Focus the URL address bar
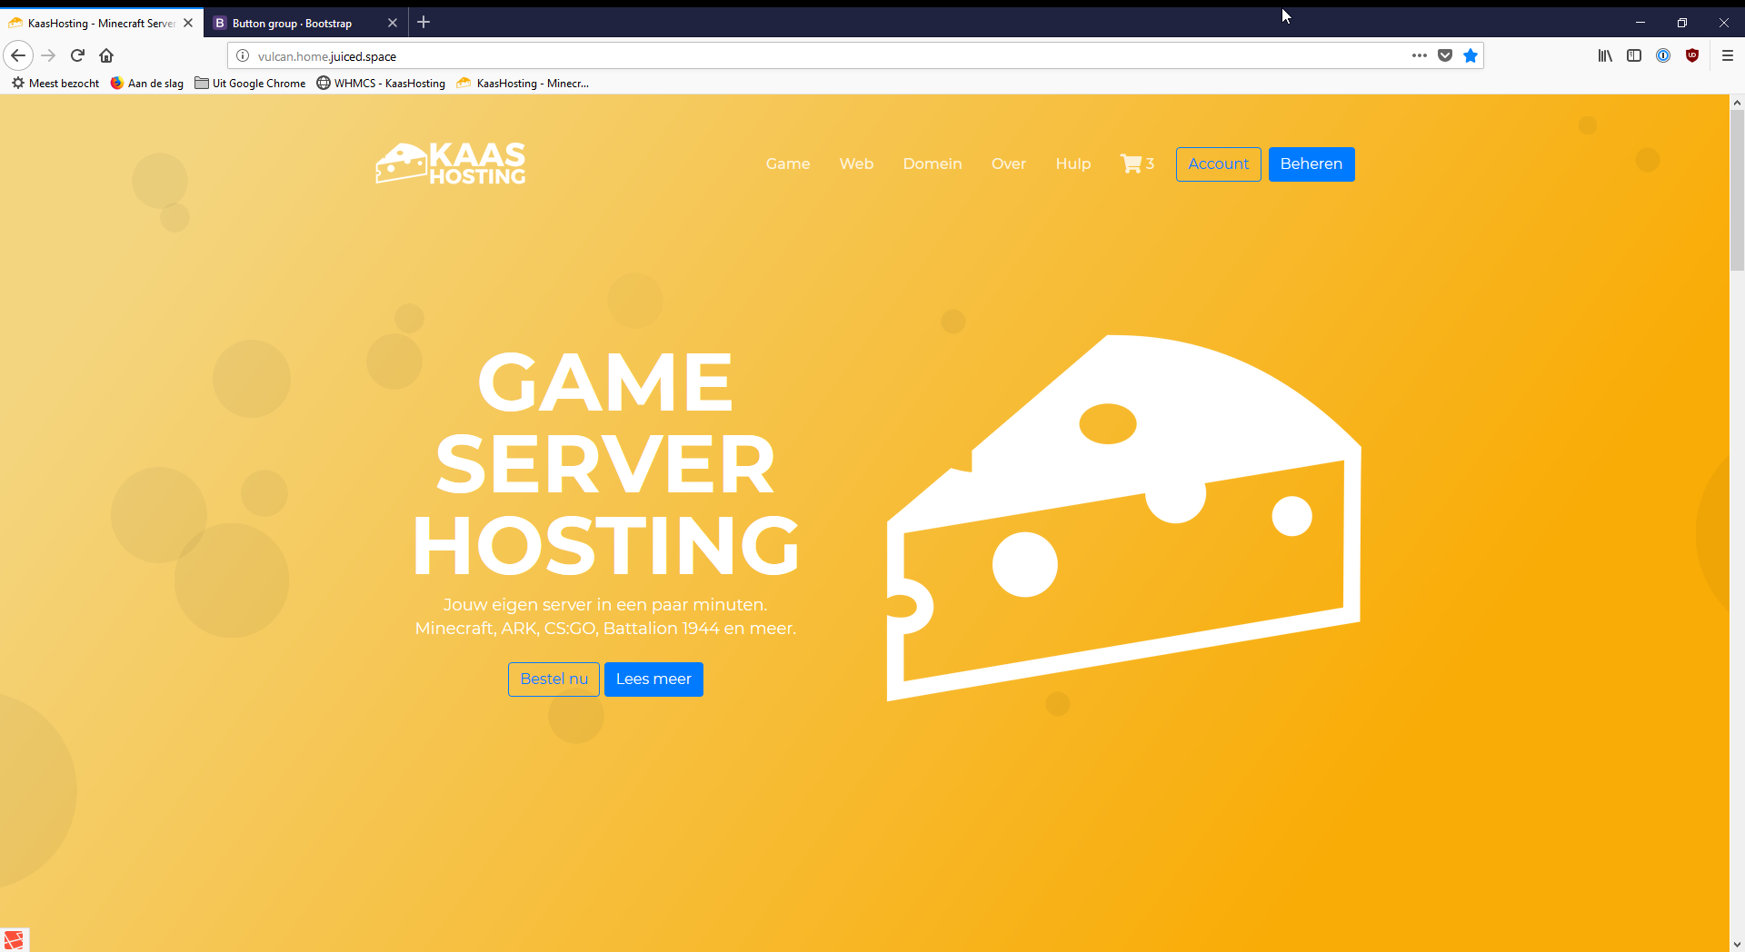Viewport: 1745px width, 952px height. (x=818, y=55)
